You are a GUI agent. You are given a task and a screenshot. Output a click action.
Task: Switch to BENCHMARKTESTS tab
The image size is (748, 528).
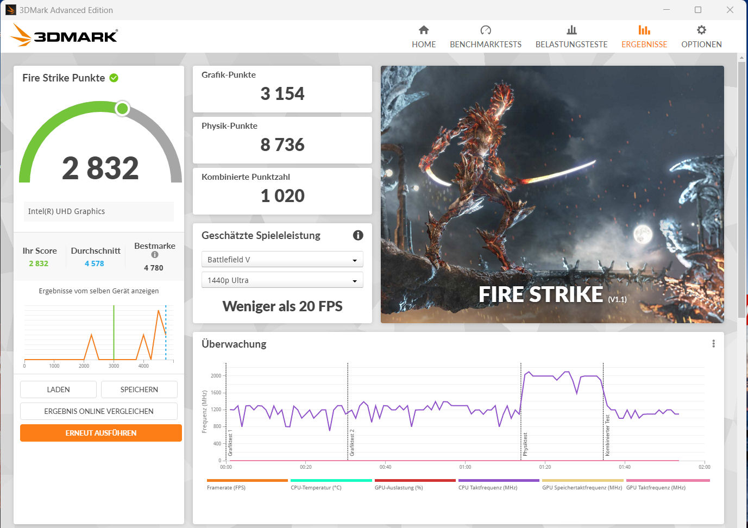486,37
